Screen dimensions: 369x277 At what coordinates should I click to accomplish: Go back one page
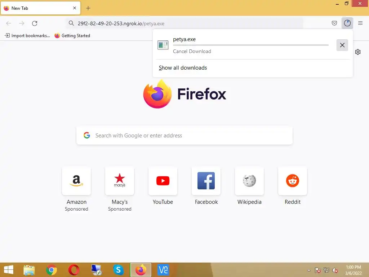click(9, 23)
